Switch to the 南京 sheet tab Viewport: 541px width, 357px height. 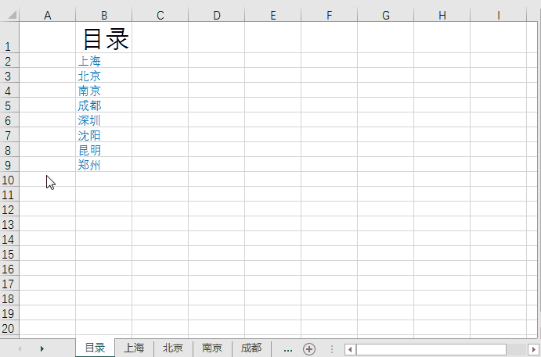(212, 348)
